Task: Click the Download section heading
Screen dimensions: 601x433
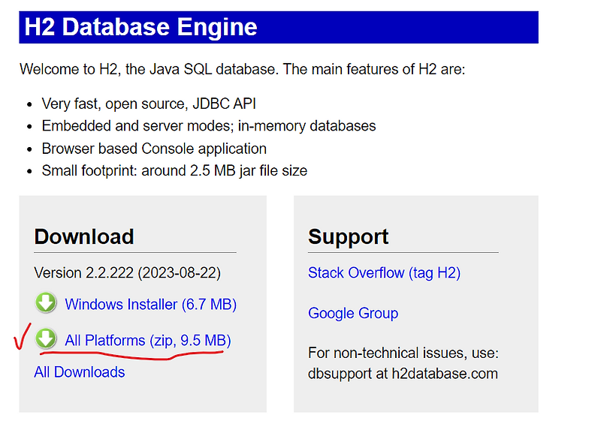Action: pos(84,236)
